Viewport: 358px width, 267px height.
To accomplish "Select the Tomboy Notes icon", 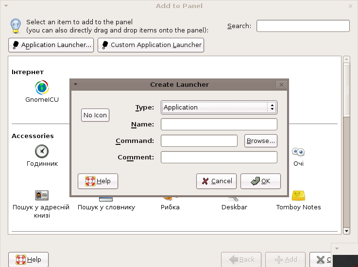I will 298,196.
